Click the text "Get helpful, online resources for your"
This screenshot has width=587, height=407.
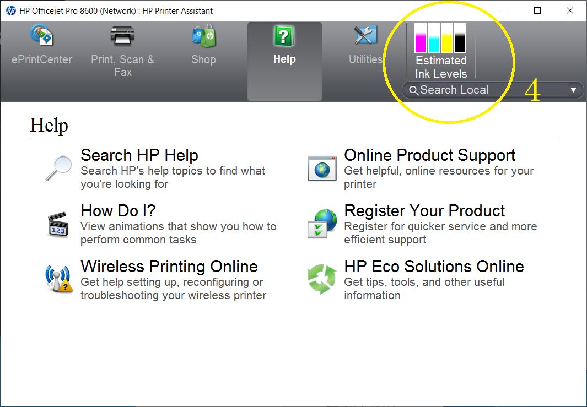pyautogui.click(x=439, y=171)
